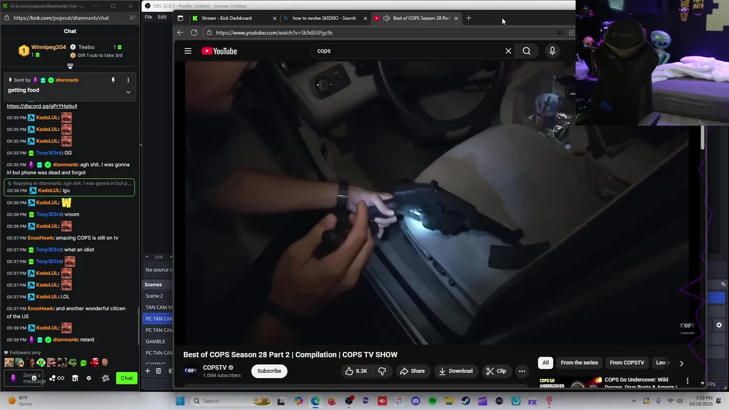Click username EnzoHawk on amazing COPS message

[40, 237]
